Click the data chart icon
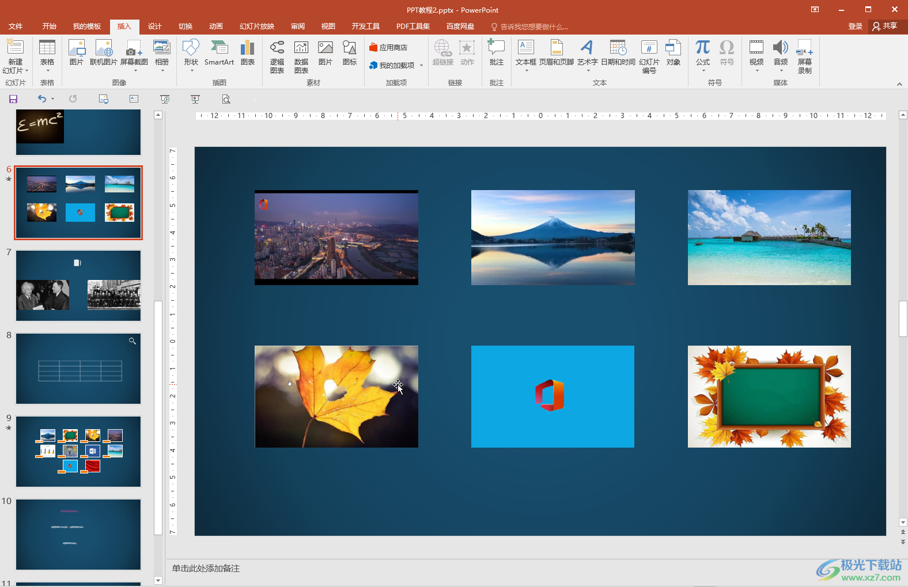This screenshot has height=587, width=908. tap(301, 56)
